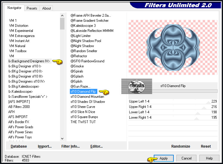The width and height of the screenshot is (223, 164).
Task: Select the [AFS IMPORT] category
Action: coord(19,102)
